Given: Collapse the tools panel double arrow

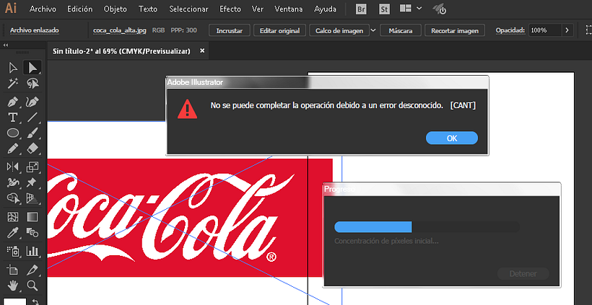Looking at the screenshot, I should click(x=6, y=45).
